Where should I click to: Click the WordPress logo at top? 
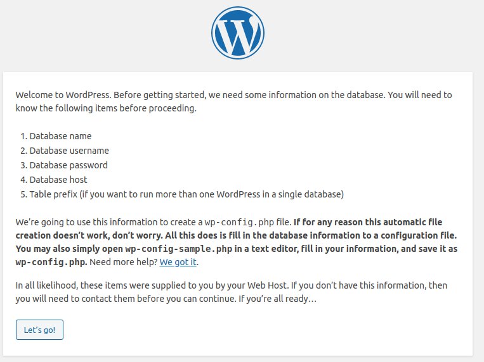pyautogui.click(x=238, y=33)
